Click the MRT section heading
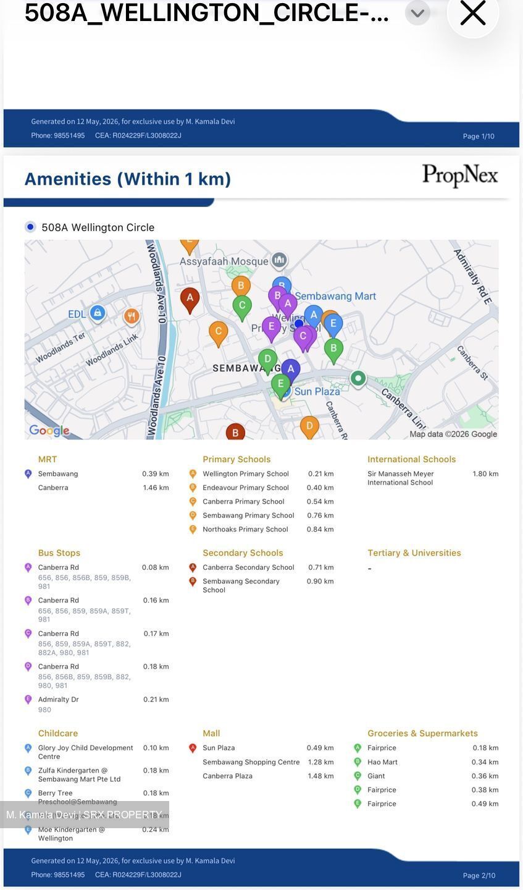The width and height of the screenshot is (523, 890). 48,459
